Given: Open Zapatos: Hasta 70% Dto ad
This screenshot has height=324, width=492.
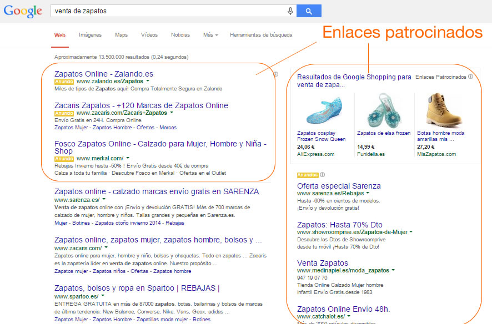Looking at the screenshot, I should (x=340, y=225).
